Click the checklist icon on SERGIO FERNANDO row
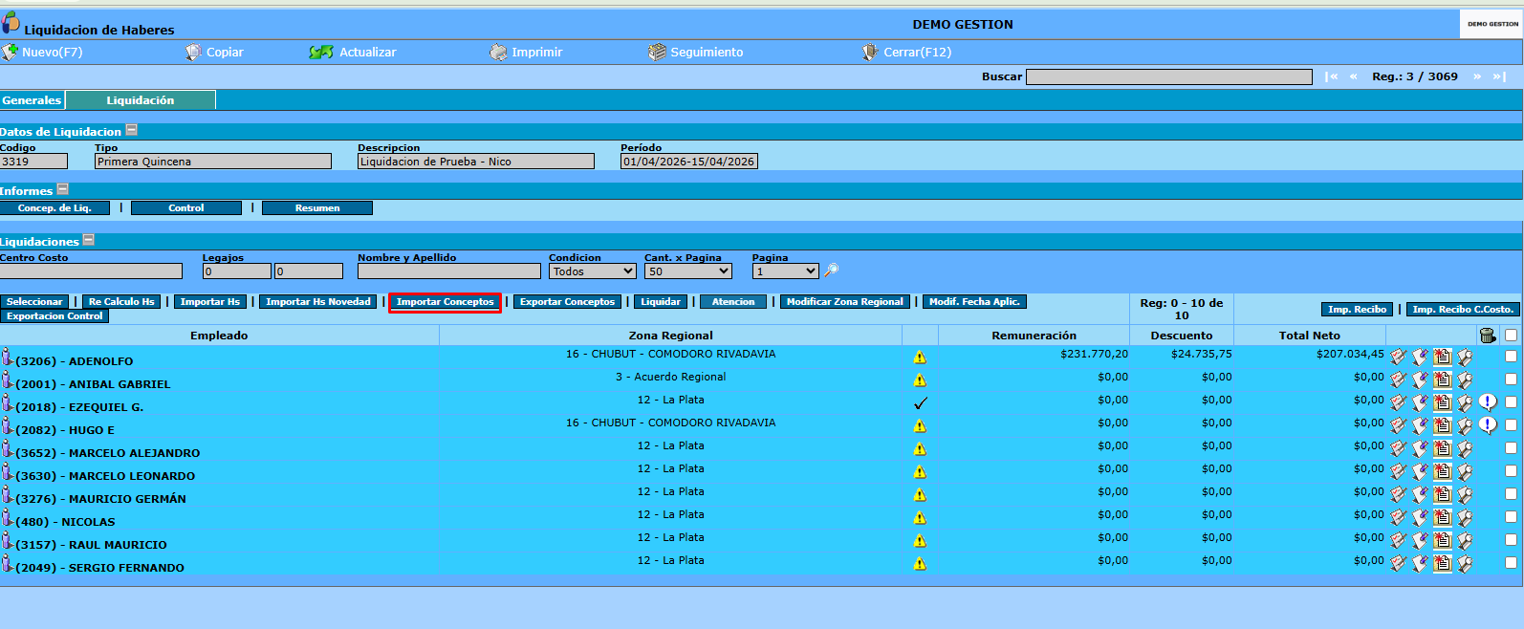1524x629 pixels. 1398,563
